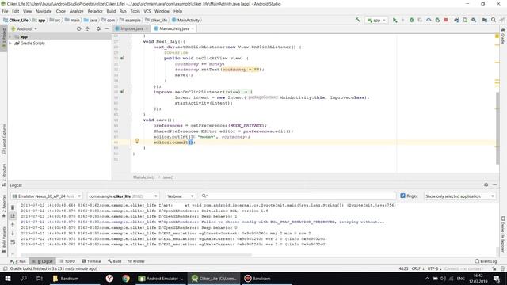The width and height of the screenshot is (507, 285).
Task: Toggle soft-wrap icon in Logcat sidebar
Action: 13,242
